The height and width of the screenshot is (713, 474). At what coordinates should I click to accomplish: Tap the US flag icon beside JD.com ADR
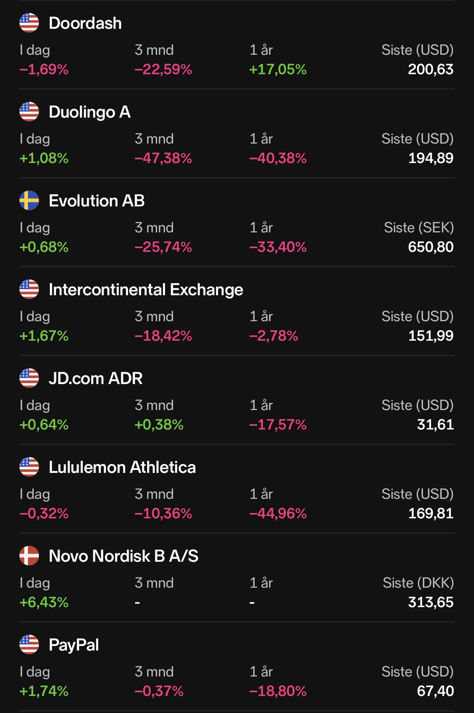click(x=29, y=378)
